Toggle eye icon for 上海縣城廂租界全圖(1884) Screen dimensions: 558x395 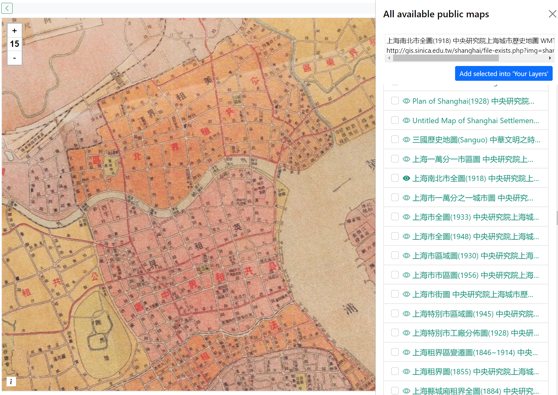(x=406, y=391)
